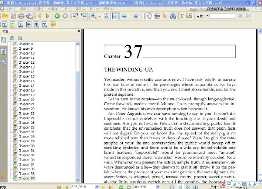The width and height of the screenshot is (262, 189).
Task: Jump to last page in status bar
Action: point(111,187)
